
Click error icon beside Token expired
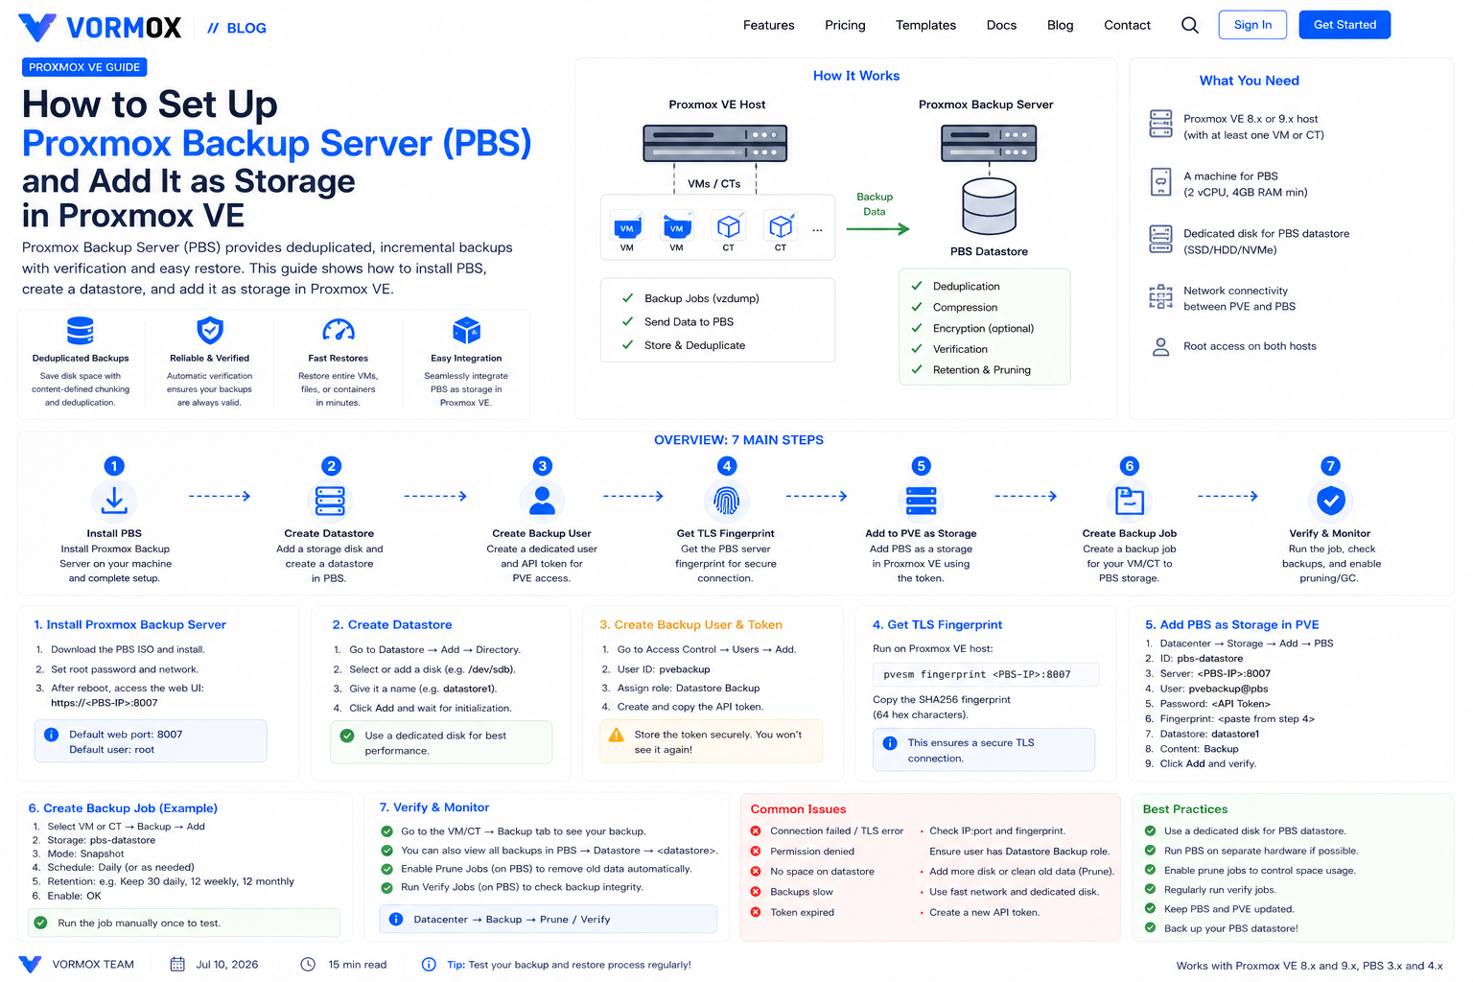(x=756, y=912)
